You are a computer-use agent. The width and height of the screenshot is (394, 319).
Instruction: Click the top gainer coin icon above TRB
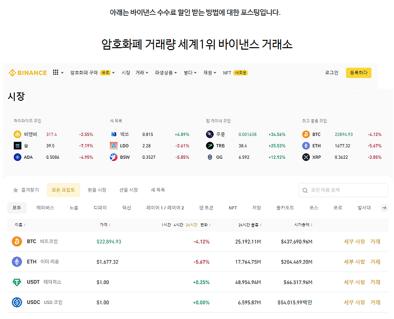(210, 134)
